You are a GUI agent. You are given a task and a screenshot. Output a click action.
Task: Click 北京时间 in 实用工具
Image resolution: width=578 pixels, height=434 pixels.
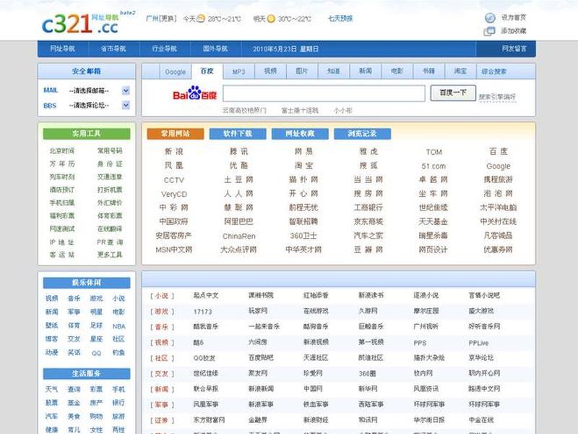(62, 151)
